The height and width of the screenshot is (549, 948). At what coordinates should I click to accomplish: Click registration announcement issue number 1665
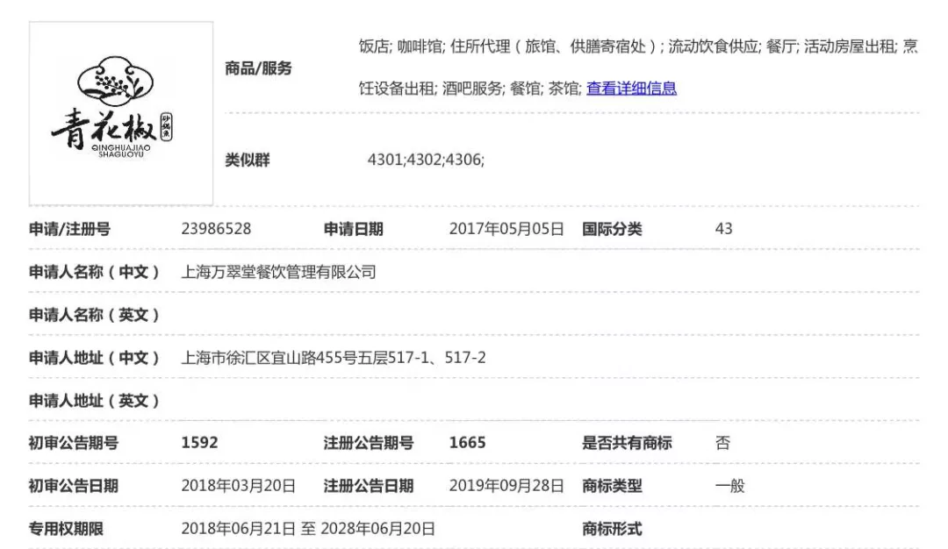point(467,443)
